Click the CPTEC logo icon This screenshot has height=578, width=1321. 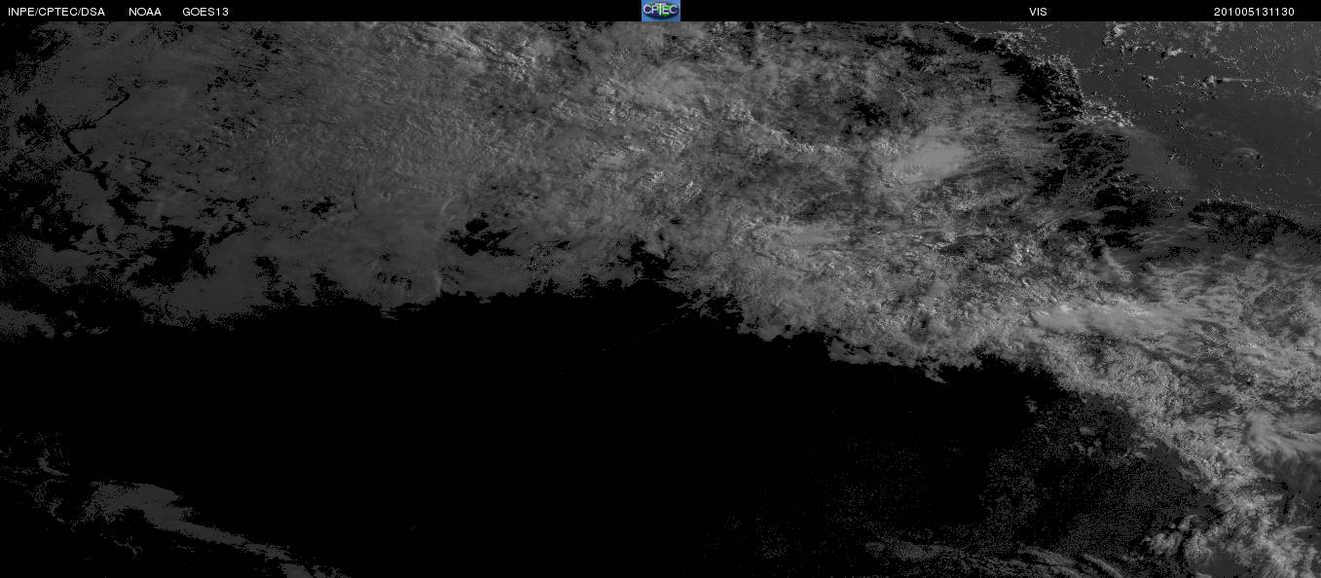[x=660, y=11]
